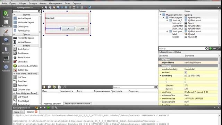Click the stop icon in application output bar
Screen dimensions: 222x125
52,108
